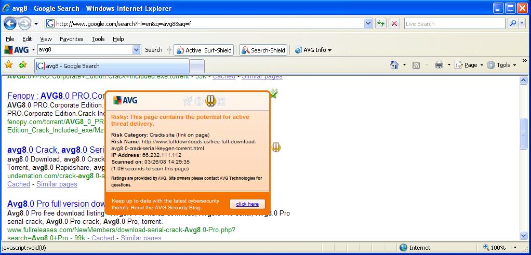Viewport: 531px width, 255px height.
Task: Open the Favorites menu
Action: [x=72, y=39]
